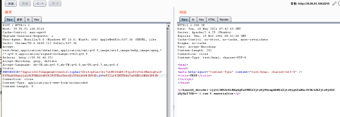Click the 'Cache-Control: max-age=0' request header
The height and width of the screenshot is (117, 340).
[24, 32]
